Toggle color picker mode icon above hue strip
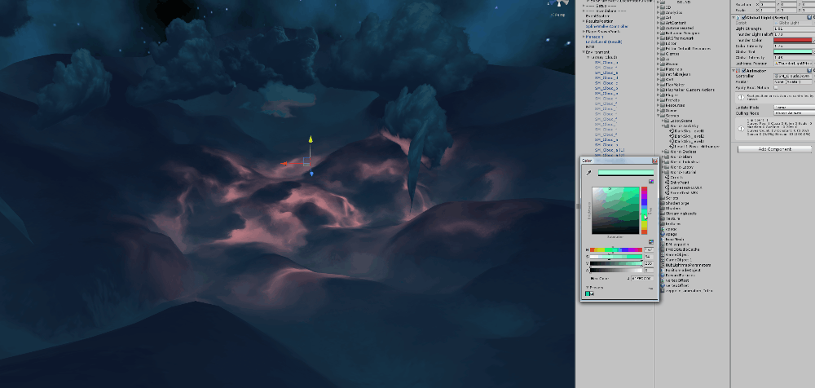The height and width of the screenshot is (388, 815). 651,182
